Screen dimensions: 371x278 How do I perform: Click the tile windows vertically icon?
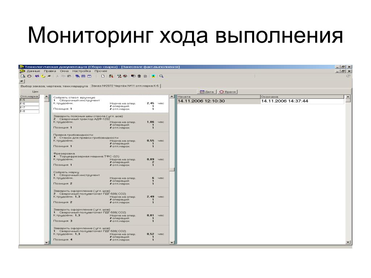[x=89, y=76]
